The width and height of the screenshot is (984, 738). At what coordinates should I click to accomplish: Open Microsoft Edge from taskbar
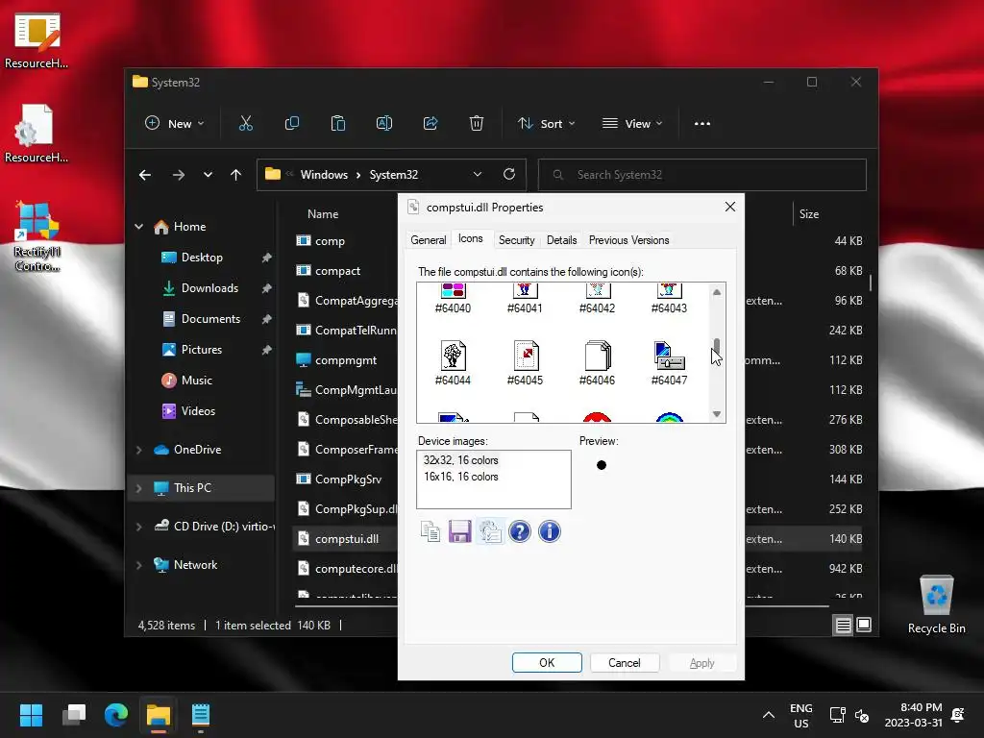tap(116, 715)
